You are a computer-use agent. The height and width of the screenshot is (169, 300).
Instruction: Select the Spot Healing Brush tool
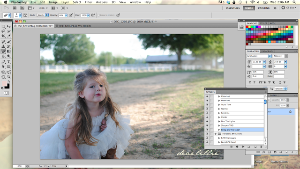pos(3,42)
